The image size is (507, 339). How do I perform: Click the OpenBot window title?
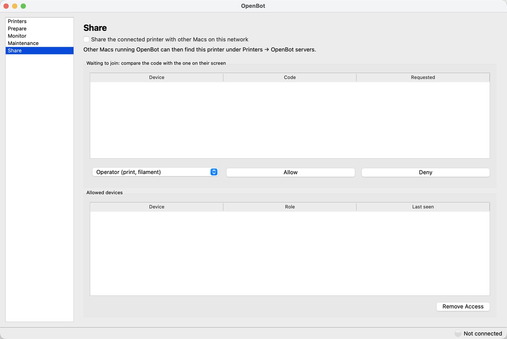(253, 6)
